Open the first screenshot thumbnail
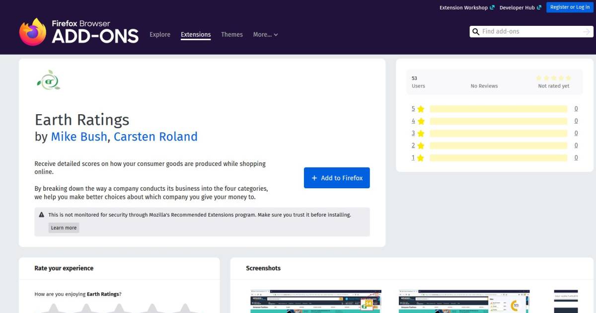 (x=315, y=301)
